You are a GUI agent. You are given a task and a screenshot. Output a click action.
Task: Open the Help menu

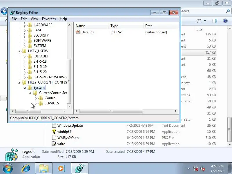(x=63, y=19)
